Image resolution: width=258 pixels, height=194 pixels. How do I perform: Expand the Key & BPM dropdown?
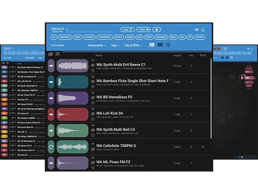point(133,45)
